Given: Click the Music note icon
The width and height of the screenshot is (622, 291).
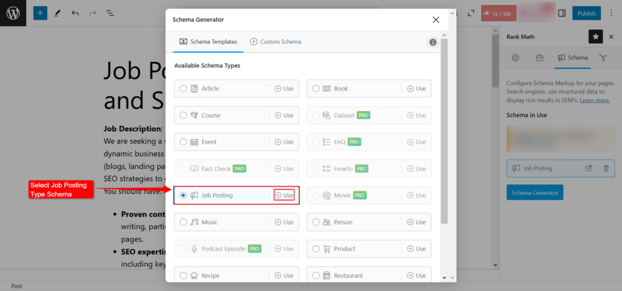Looking at the screenshot, I should tap(194, 222).
